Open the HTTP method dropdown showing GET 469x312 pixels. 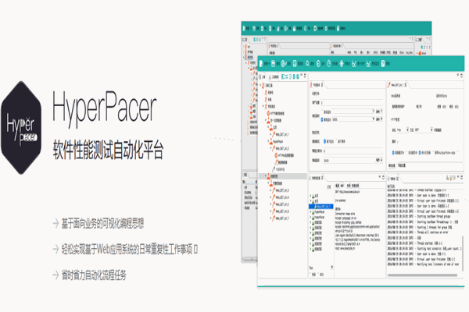(431, 129)
